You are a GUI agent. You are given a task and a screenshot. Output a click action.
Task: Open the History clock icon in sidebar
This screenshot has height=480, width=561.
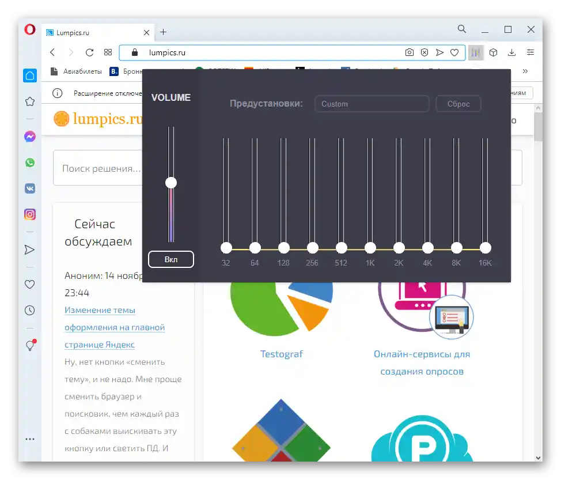(30, 311)
